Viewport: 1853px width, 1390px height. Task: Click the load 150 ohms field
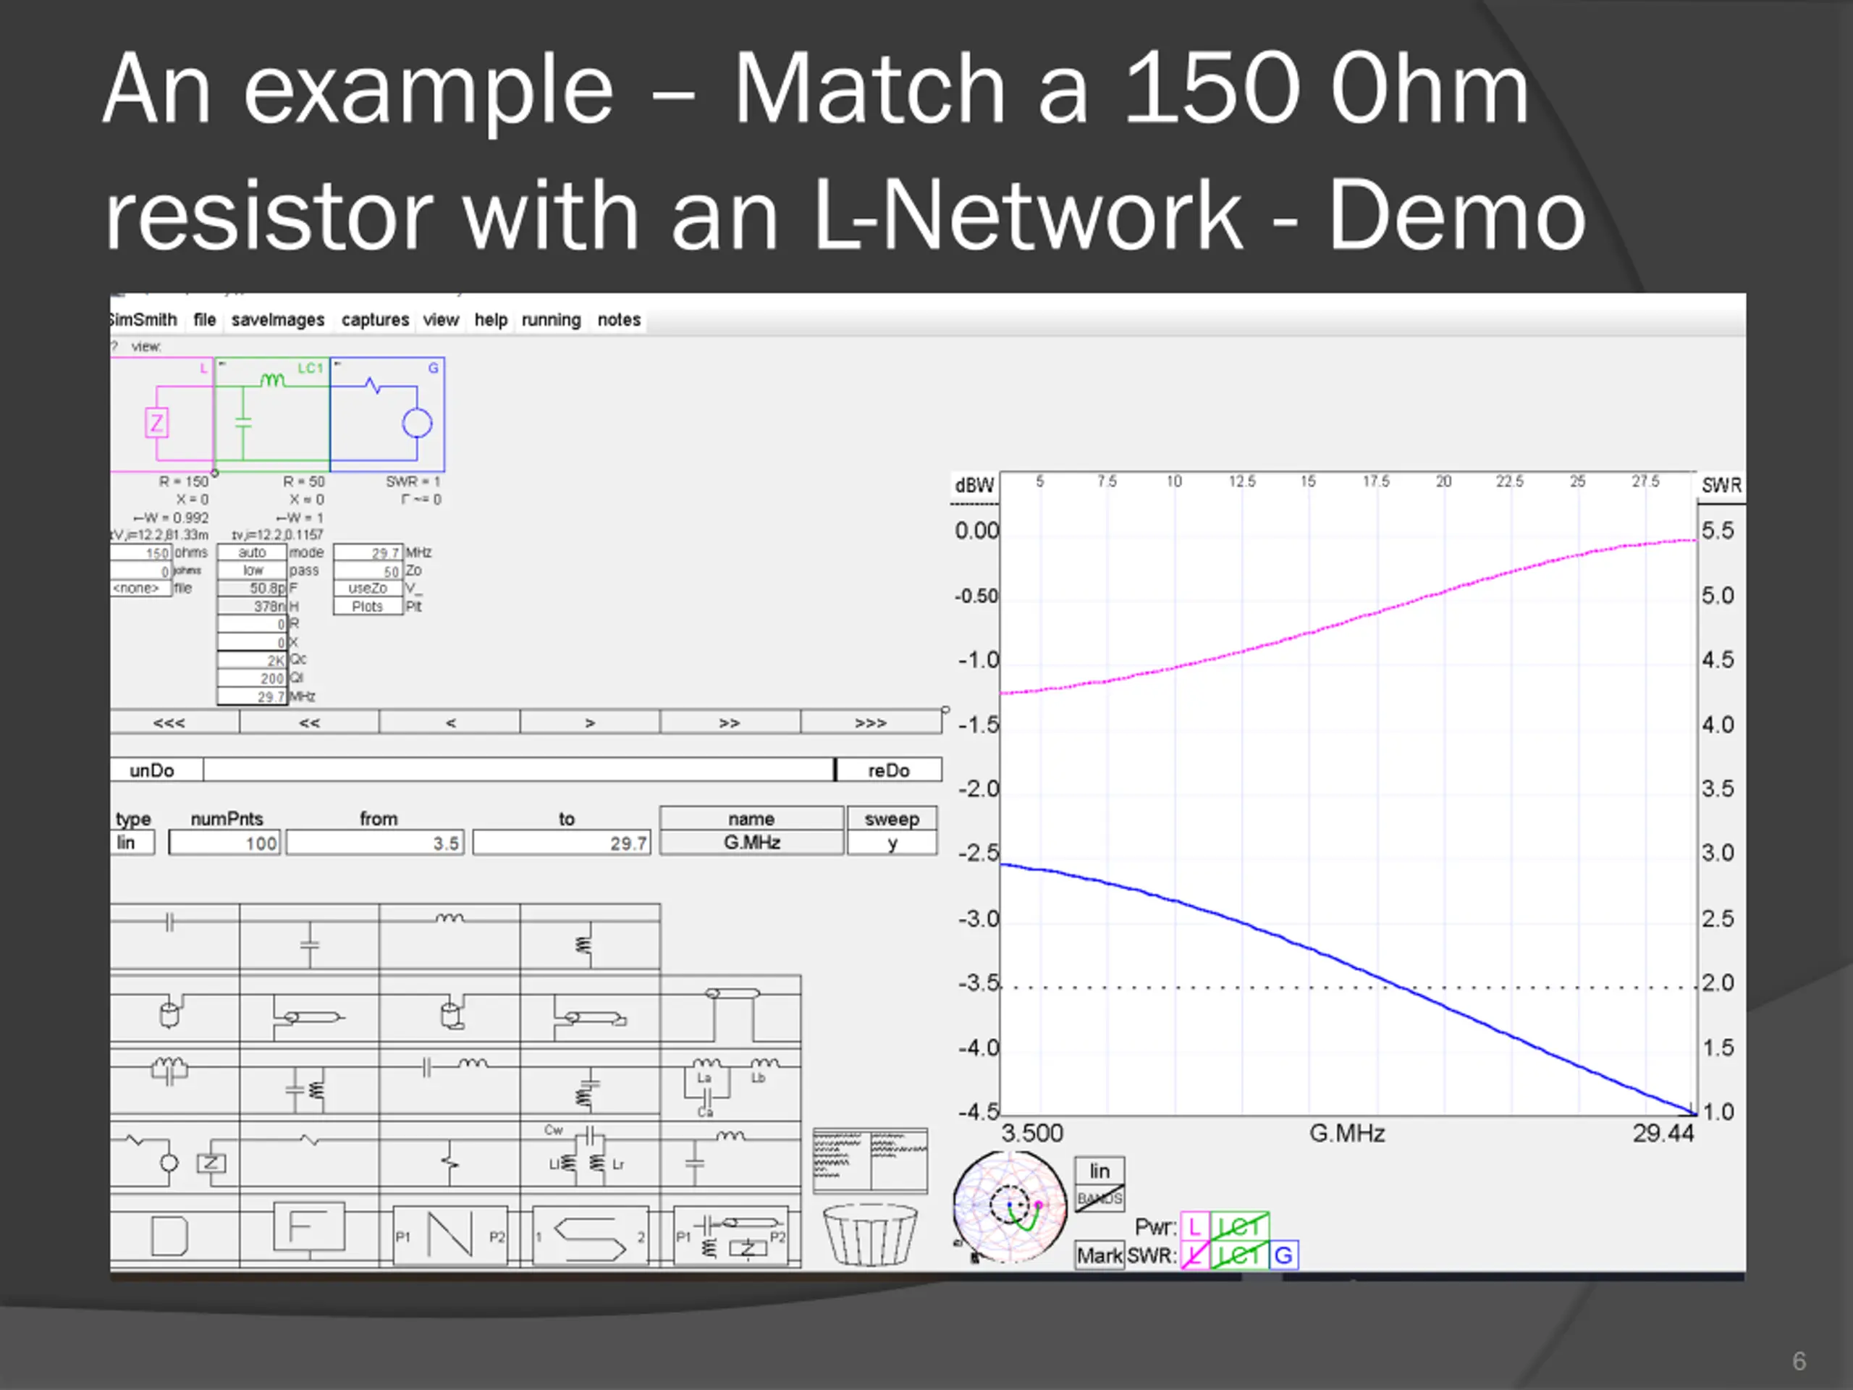click(140, 553)
